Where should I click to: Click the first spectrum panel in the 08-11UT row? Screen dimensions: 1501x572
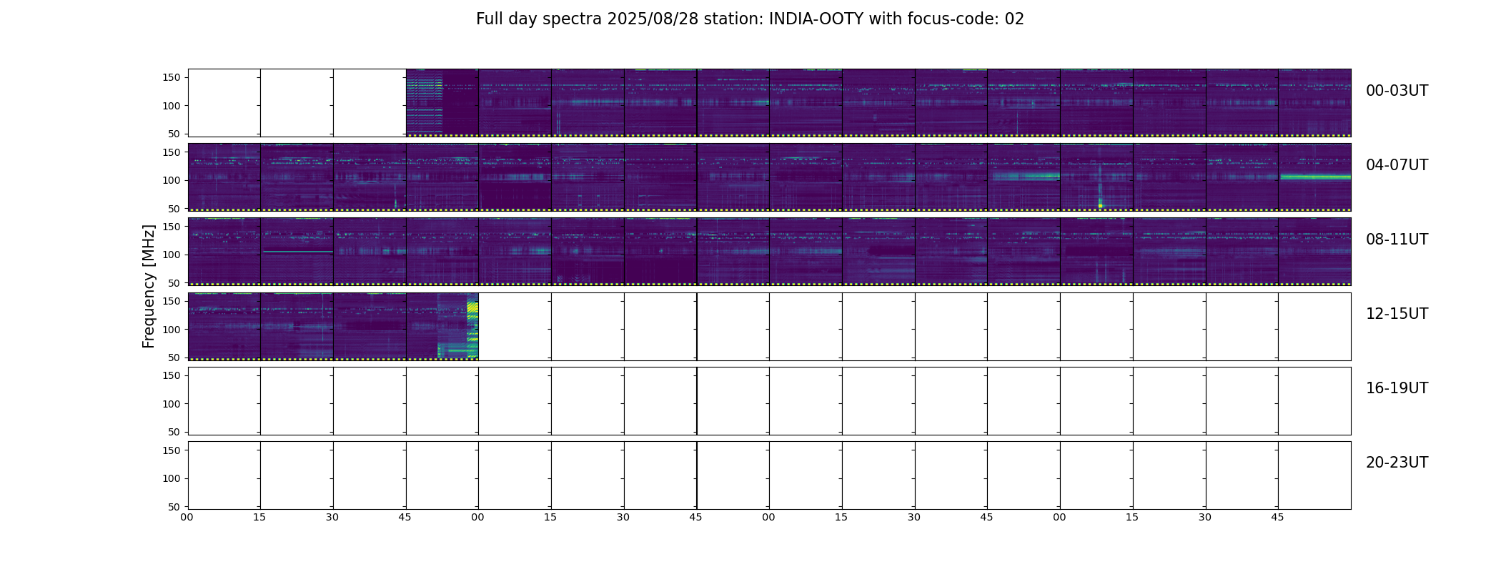[x=224, y=252]
